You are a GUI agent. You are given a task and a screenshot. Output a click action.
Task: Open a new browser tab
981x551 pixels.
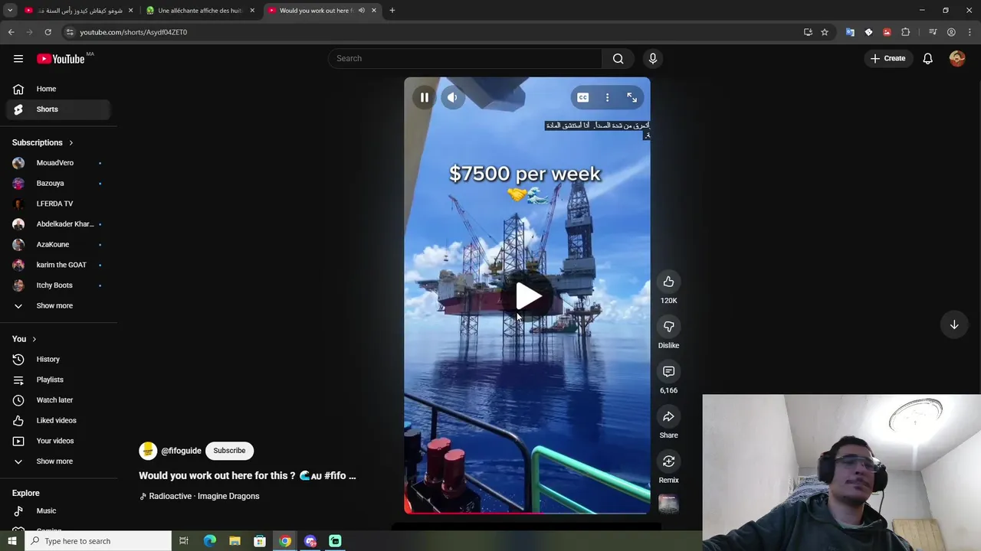point(392,11)
